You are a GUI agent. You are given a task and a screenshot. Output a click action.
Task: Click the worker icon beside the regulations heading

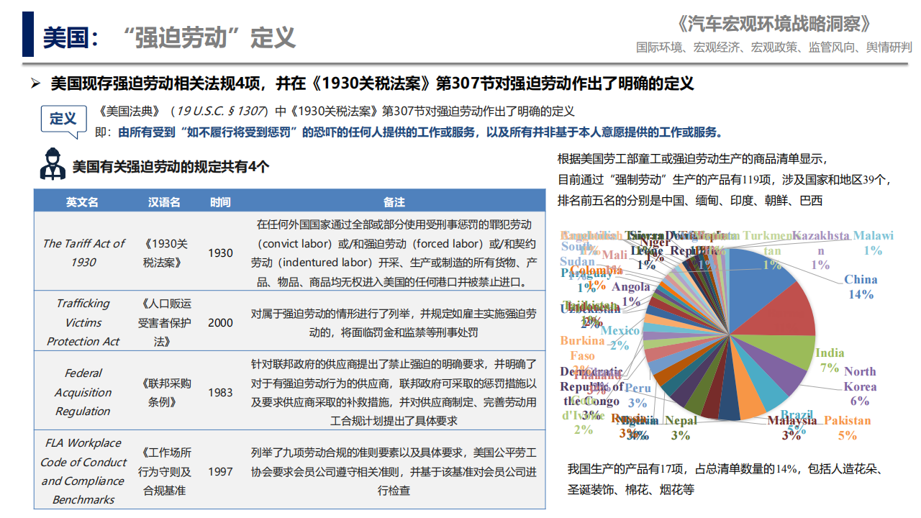(x=53, y=165)
